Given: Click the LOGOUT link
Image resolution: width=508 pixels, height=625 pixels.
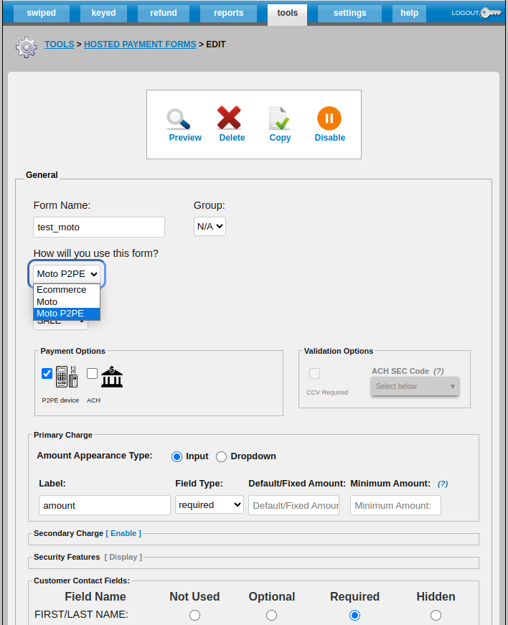Looking at the screenshot, I should (x=465, y=13).
